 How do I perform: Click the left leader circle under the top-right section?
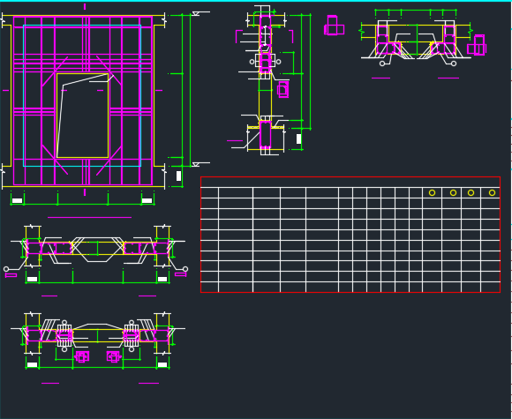pos(382,64)
